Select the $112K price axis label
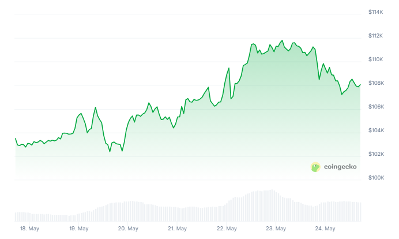The image size is (399, 239). [376, 36]
